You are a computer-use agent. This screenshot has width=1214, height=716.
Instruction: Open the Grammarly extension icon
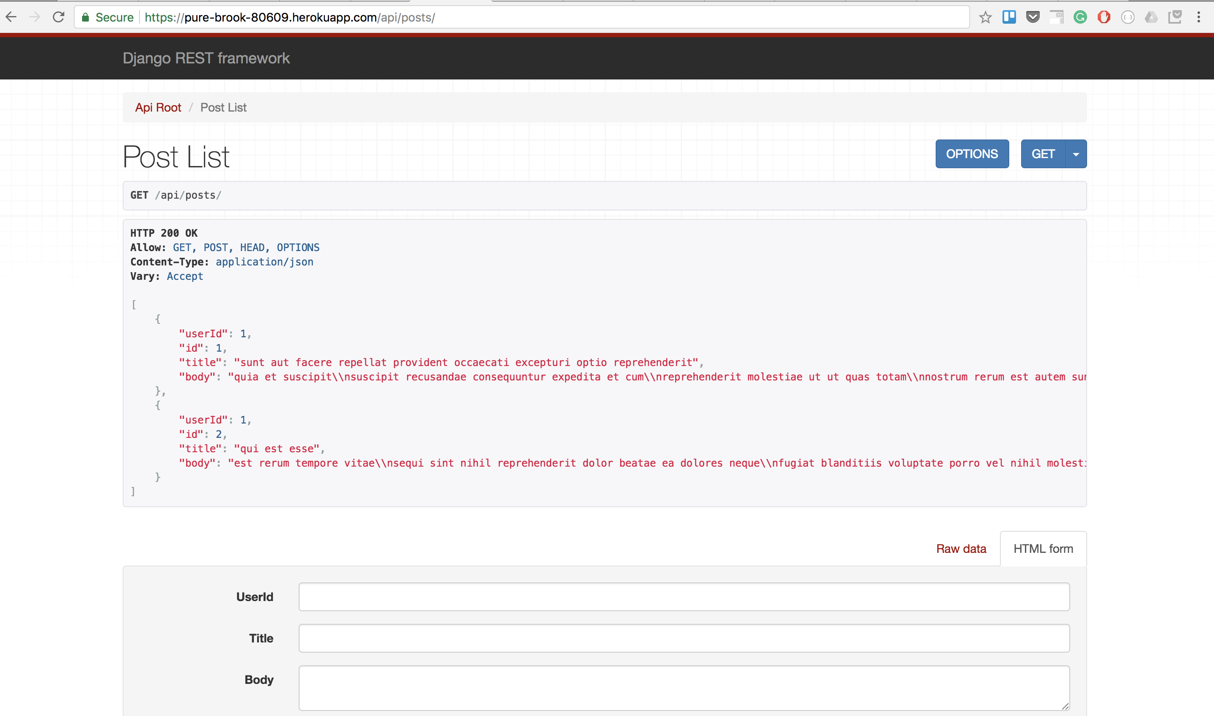click(1080, 17)
